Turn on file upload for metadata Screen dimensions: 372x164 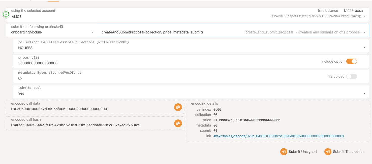click(x=352, y=76)
